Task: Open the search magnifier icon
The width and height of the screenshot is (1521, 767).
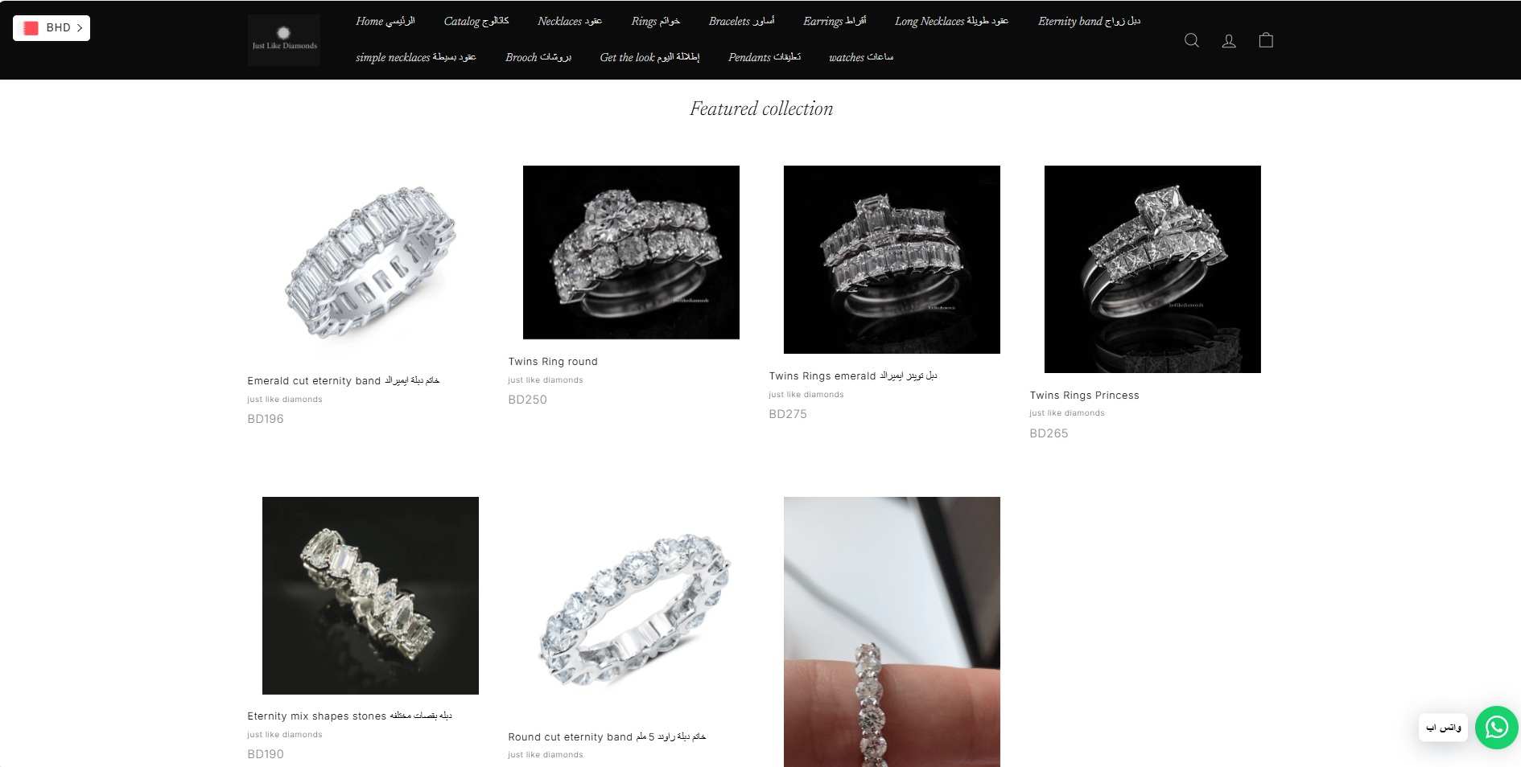Action: [1192, 40]
